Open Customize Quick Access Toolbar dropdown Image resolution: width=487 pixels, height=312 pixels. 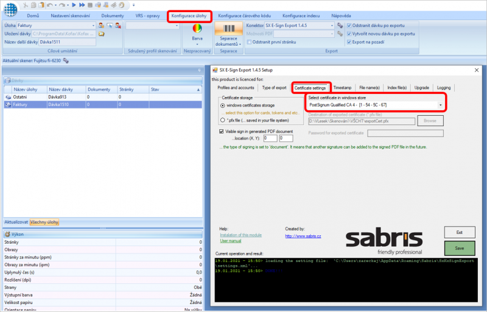click(133, 5)
